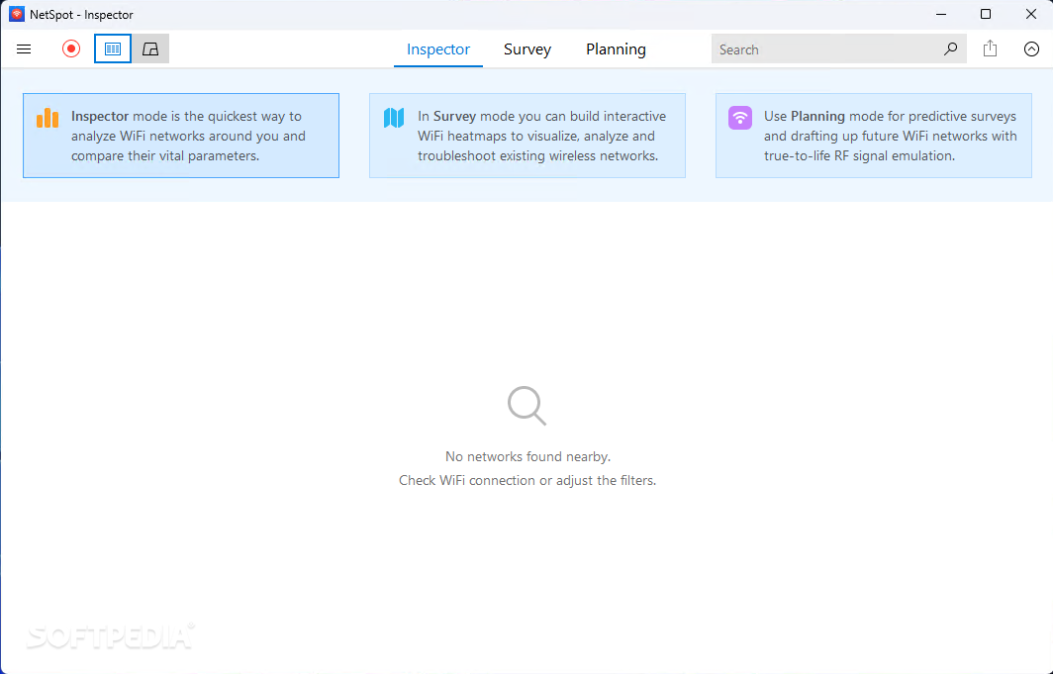This screenshot has width=1053, height=674.
Task: Click 'Check WiFi connection or adjust the filters.'
Action: point(527,481)
